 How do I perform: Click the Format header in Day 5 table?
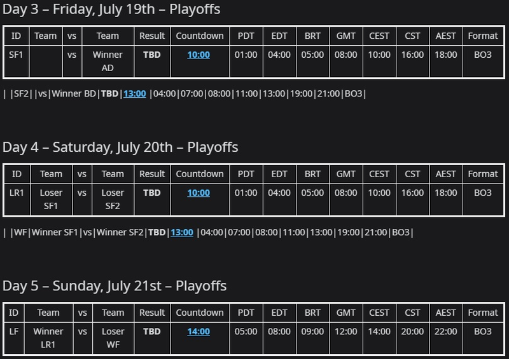tap(483, 313)
